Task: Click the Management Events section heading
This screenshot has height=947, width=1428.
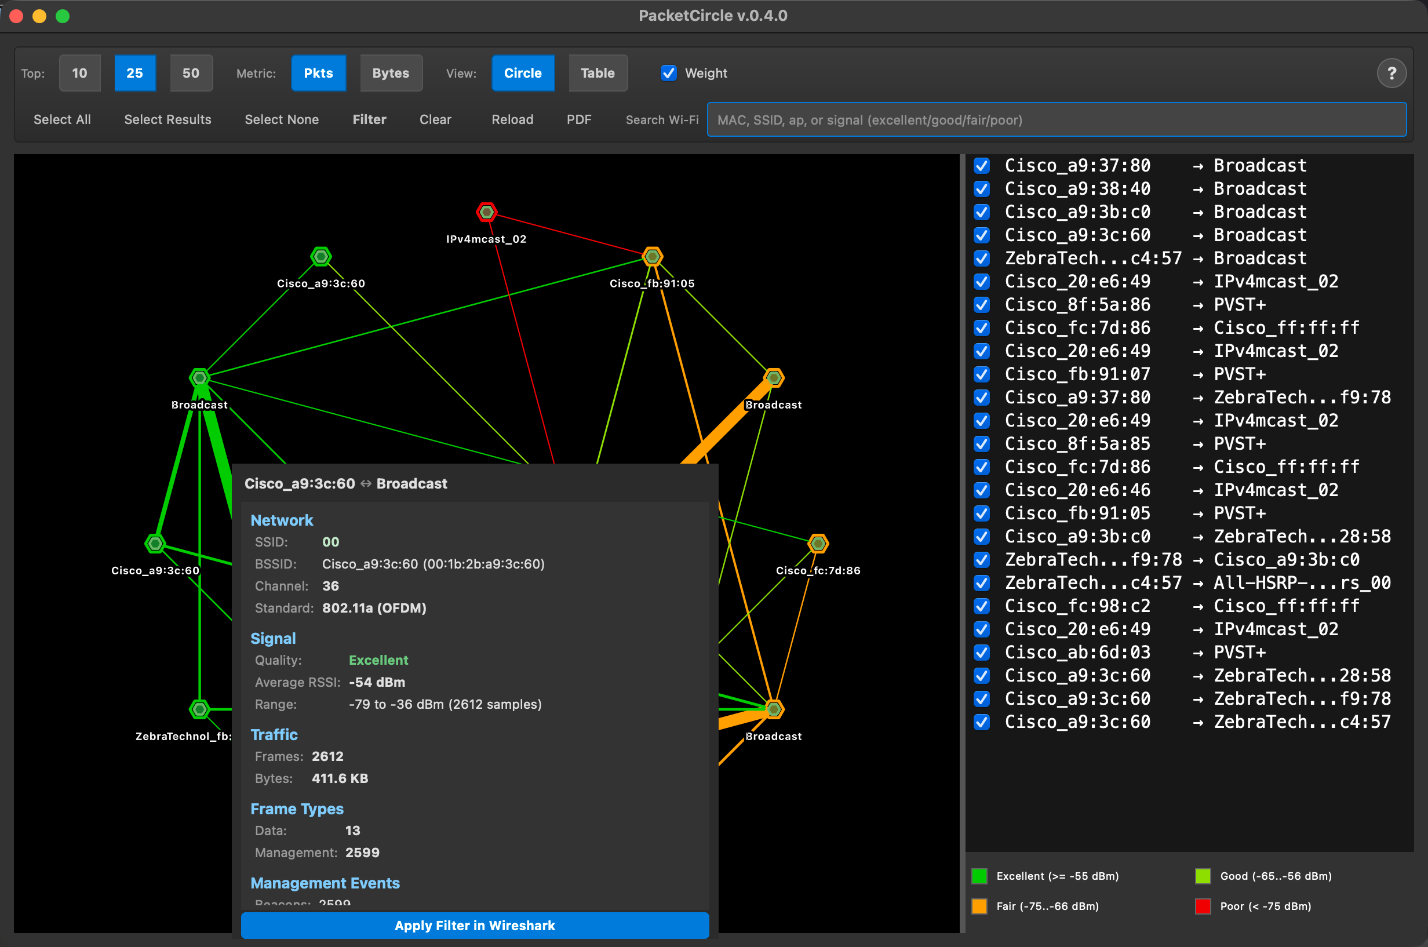Action: [x=325, y=883]
